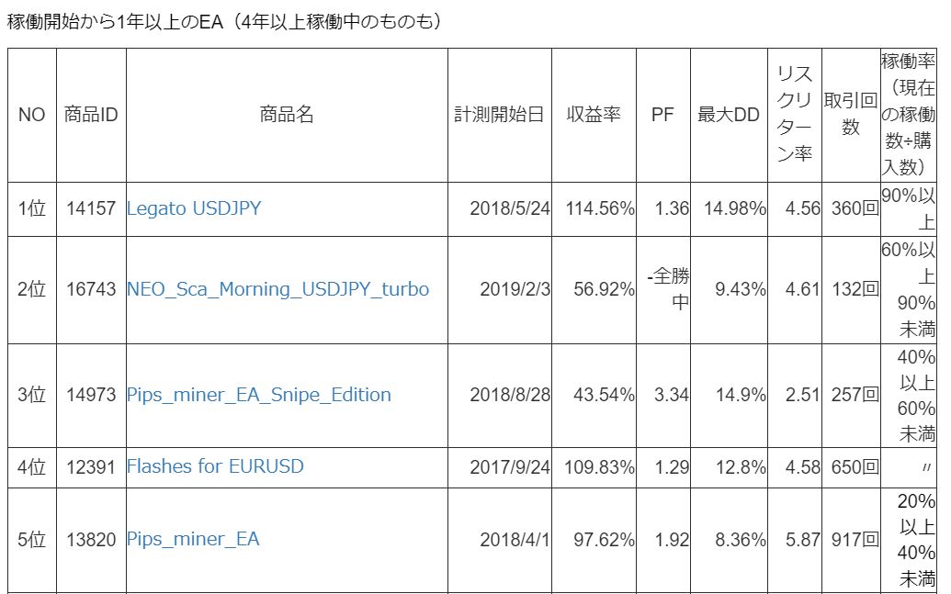Click the 最大DD column header
This screenshot has height=594, width=951.
pos(729,115)
